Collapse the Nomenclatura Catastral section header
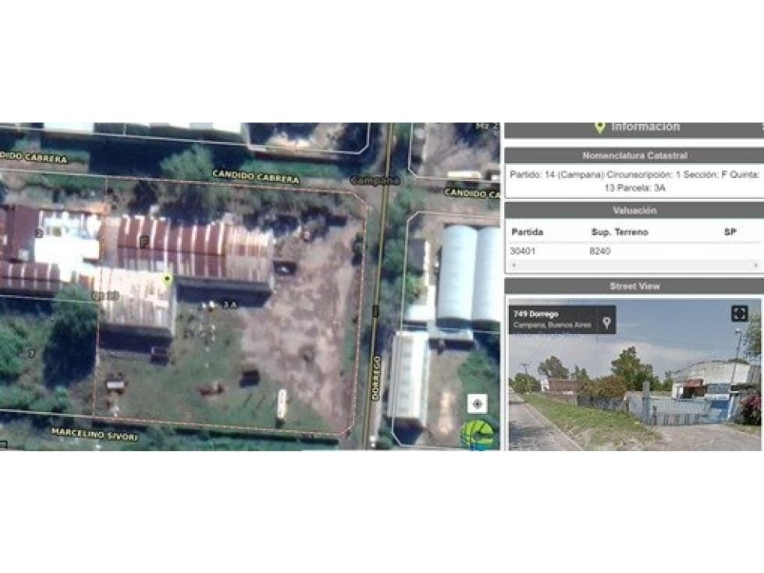Viewport: 764px width, 573px height. 634,155
